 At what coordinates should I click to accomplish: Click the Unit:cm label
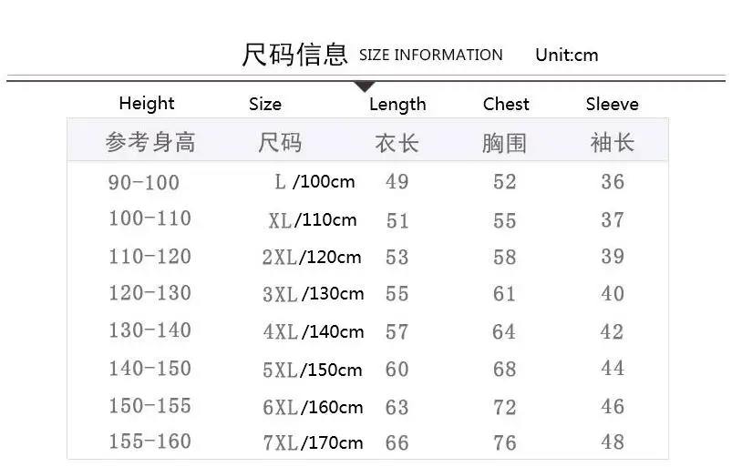(x=566, y=55)
